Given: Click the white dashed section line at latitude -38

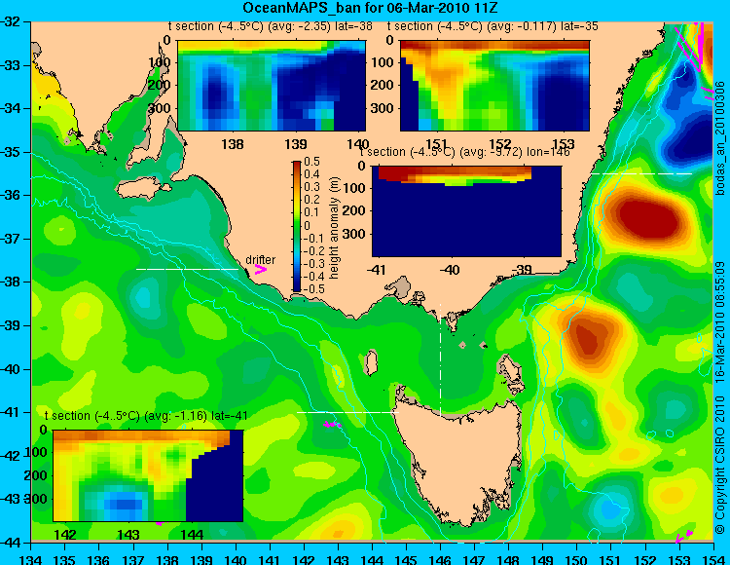Looking at the screenshot, I should point(187,269).
